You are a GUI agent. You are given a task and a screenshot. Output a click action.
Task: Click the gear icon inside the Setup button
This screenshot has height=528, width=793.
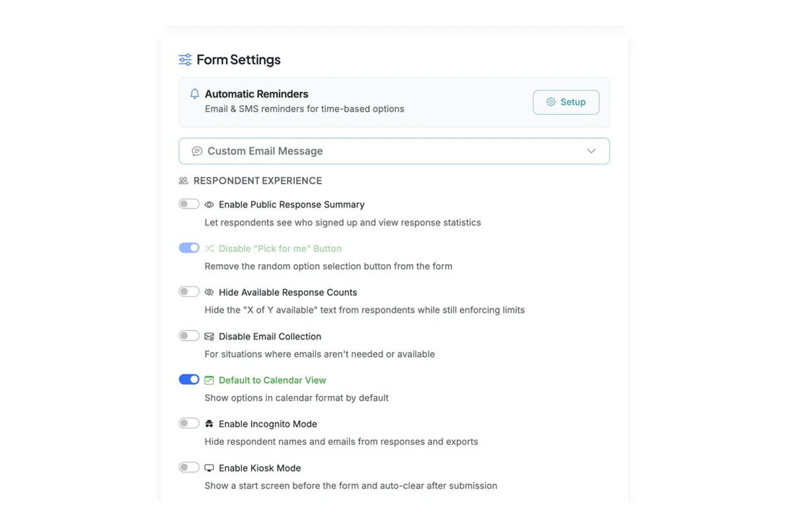click(x=550, y=102)
